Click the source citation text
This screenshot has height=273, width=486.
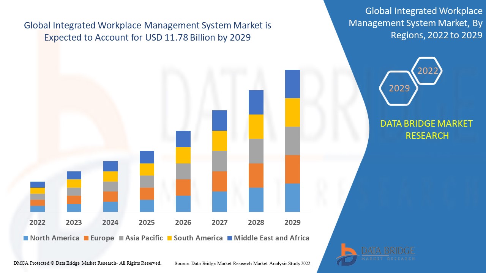point(243,263)
